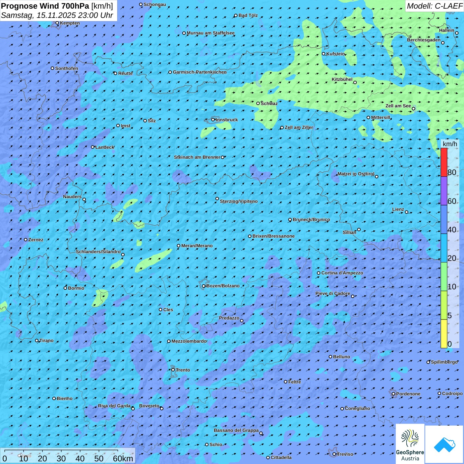Select the Innsbruck city label

(227, 120)
